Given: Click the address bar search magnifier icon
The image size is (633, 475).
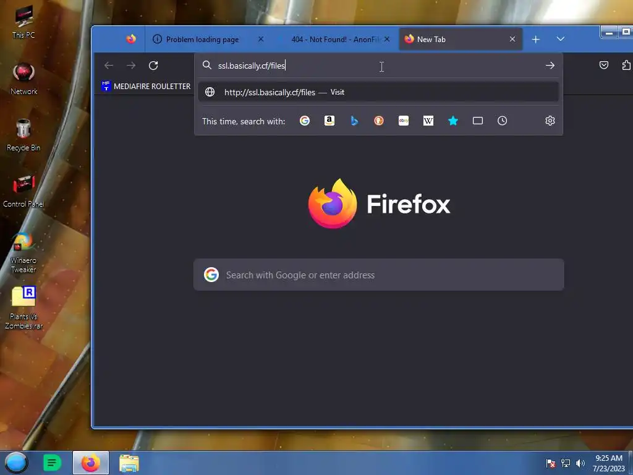Looking at the screenshot, I should (x=206, y=65).
